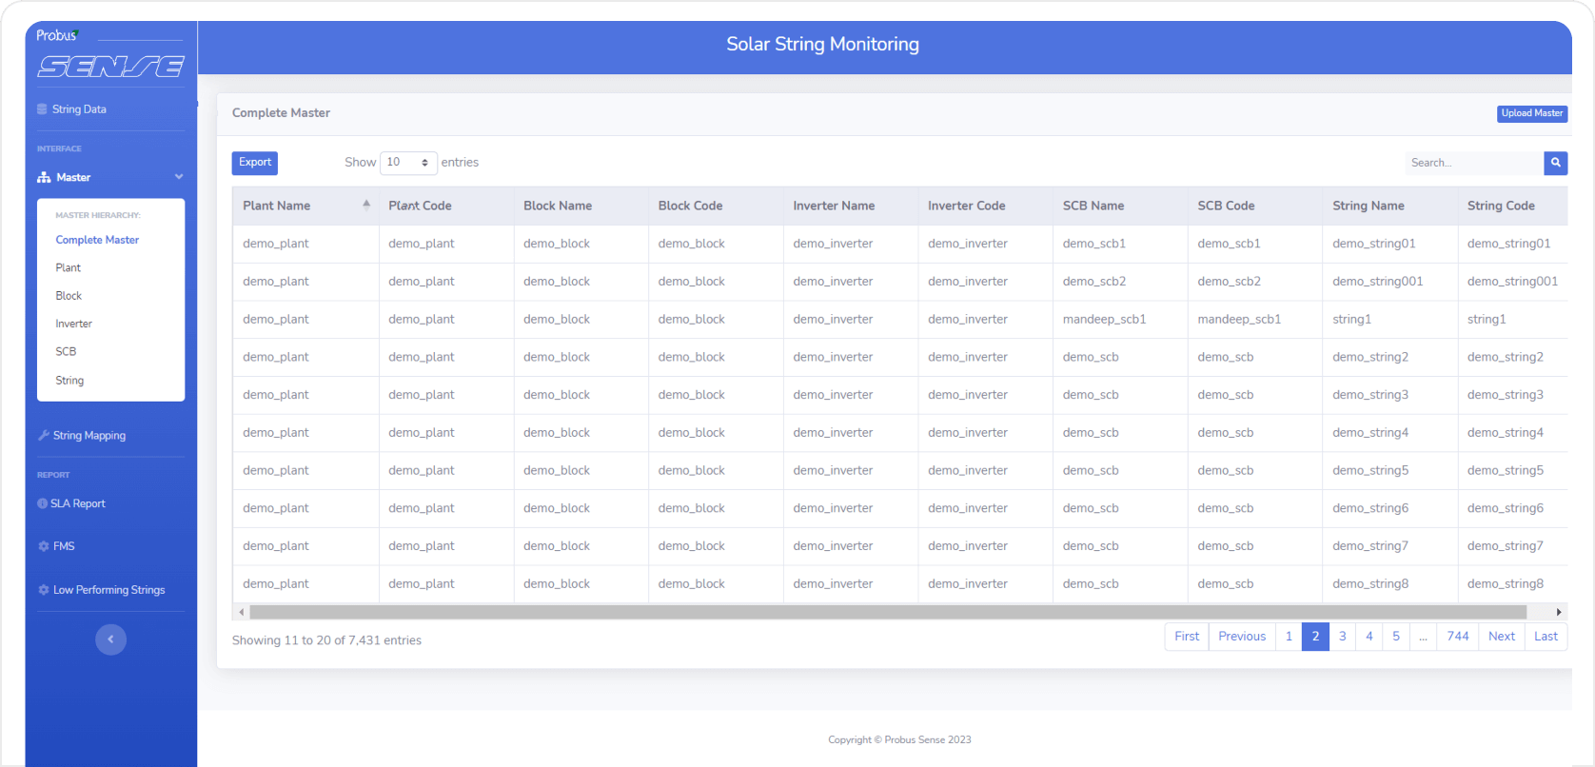Open Low Performing Strings report

pyautogui.click(x=108, y=590)
